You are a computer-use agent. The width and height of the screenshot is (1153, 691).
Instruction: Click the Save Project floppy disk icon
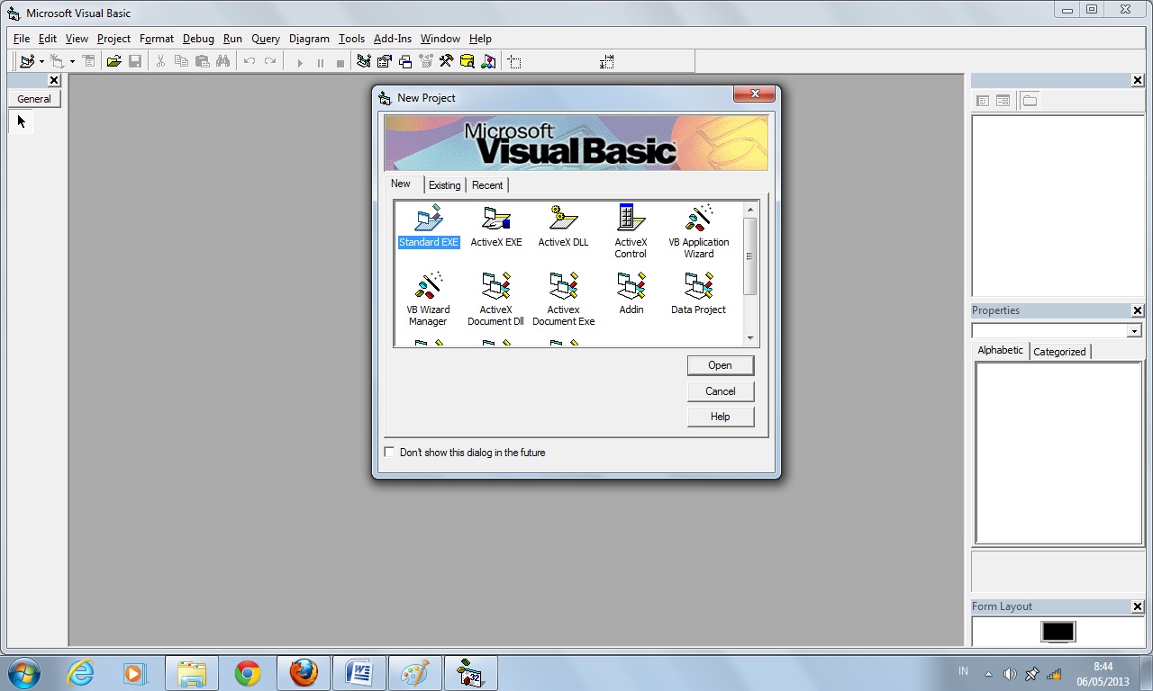pos(135,61)
